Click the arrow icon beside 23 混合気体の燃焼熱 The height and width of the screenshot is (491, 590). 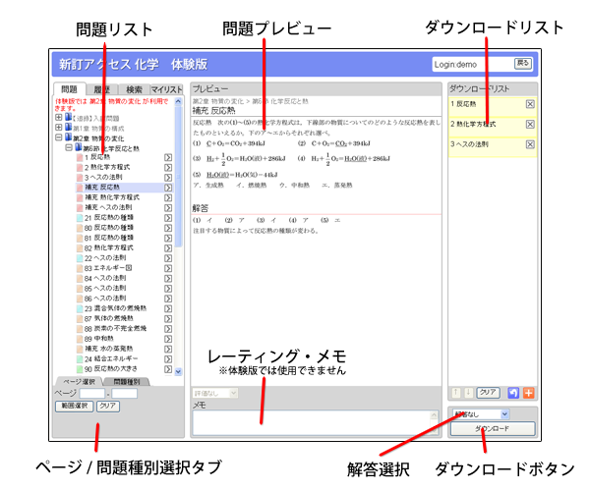tap(168, 308)
